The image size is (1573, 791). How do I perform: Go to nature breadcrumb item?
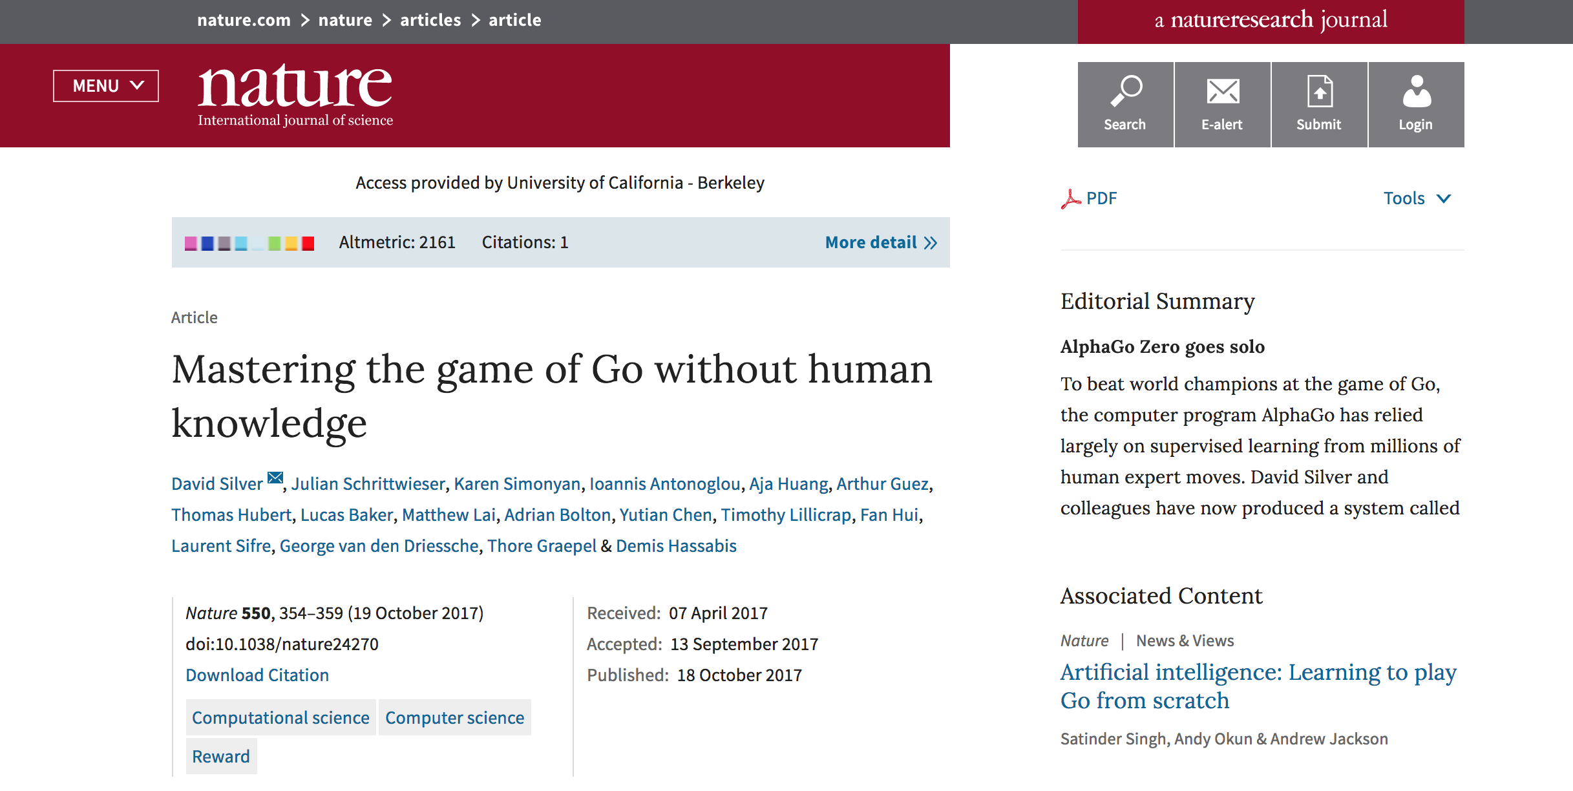click(x=345, y=20)
